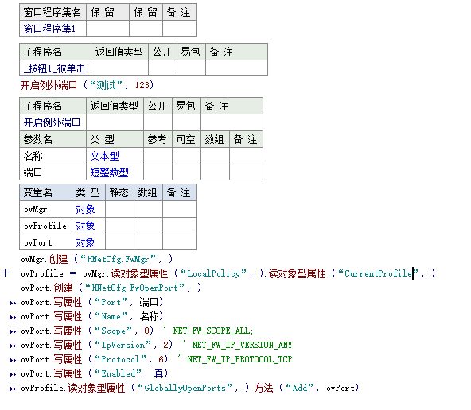Select the 文本型 type link for 名称 parameter
Viewport: 471px width, 410px height.
tap(104, 156)
